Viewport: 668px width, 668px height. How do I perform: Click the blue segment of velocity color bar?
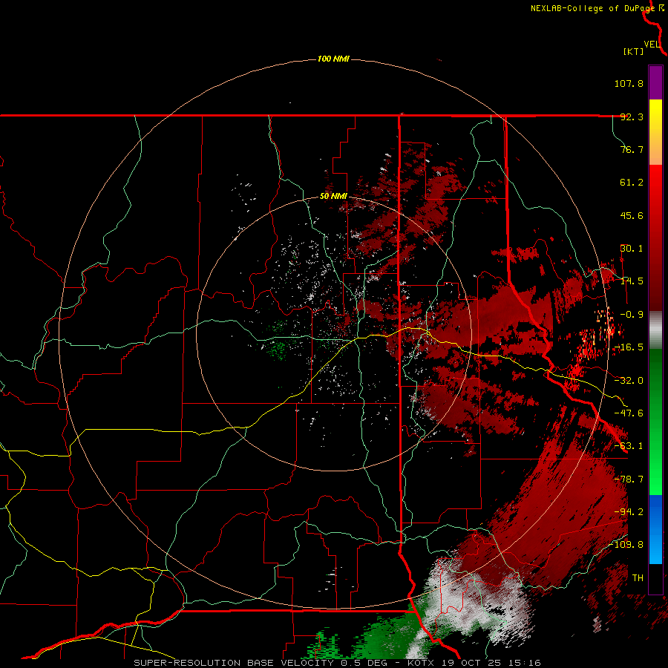pyautogui.click(x=655, y=529)
